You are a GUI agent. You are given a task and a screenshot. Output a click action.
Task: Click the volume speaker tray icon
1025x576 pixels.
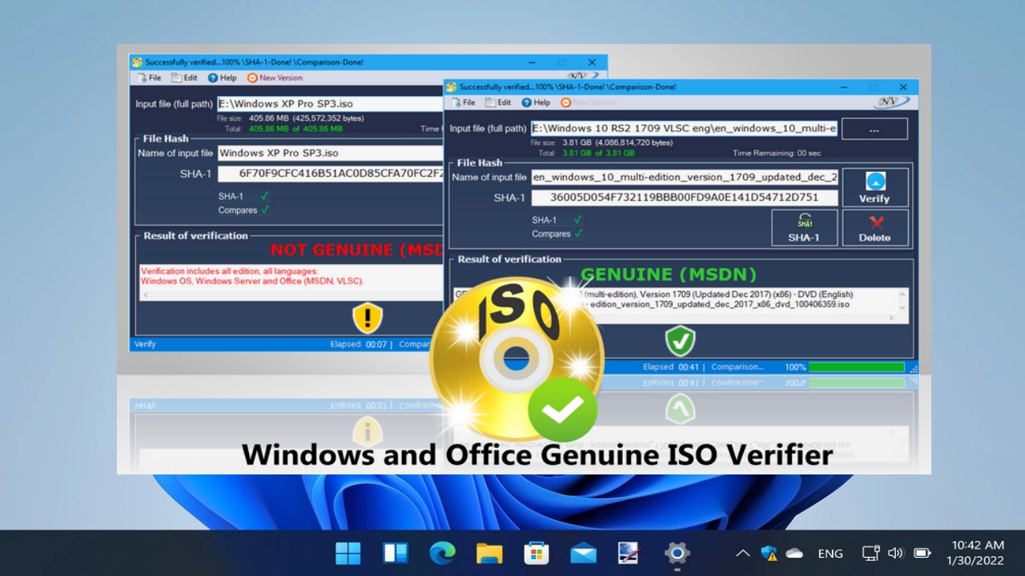(x=895, y=553)
